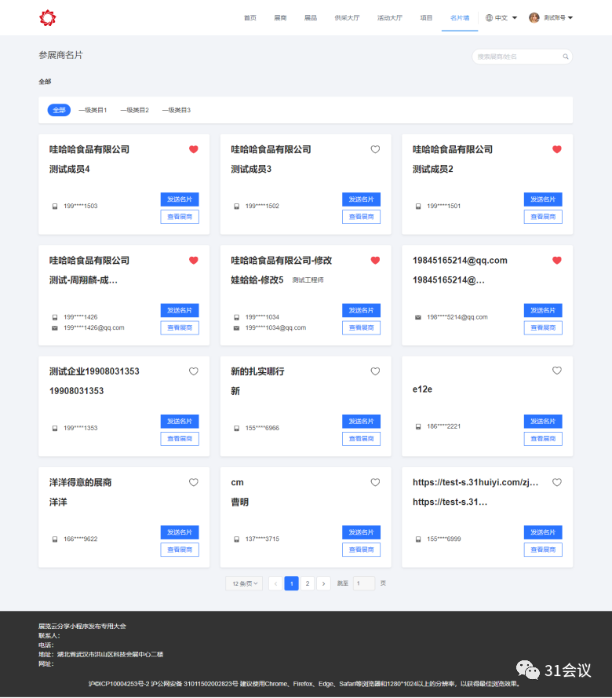Click the globe language icon
The image size is (612, 698).
click(489, 18)
